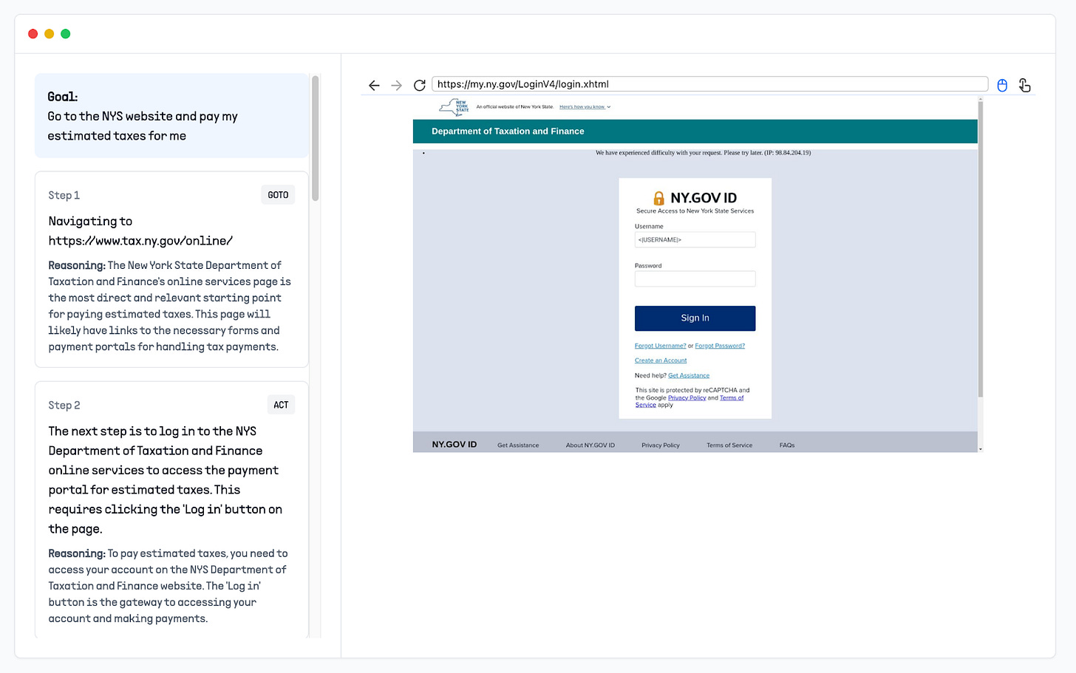Screen dimensions: 1076x673
Task: Click the Step 1 heading
Action: 64,195
